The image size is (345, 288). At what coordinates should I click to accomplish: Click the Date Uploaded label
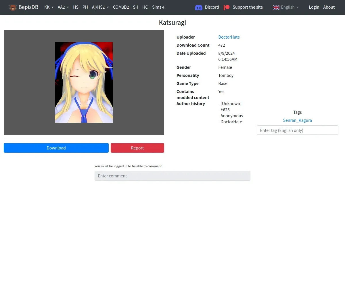pos(191,53)
